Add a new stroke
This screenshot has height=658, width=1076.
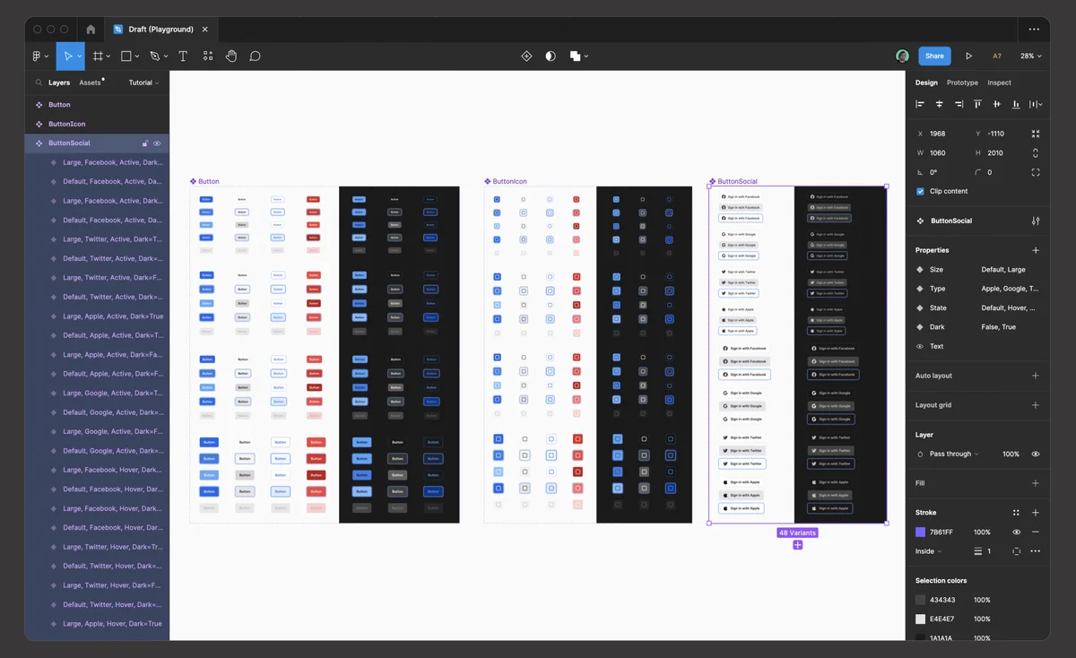(x=1036, y=513)
